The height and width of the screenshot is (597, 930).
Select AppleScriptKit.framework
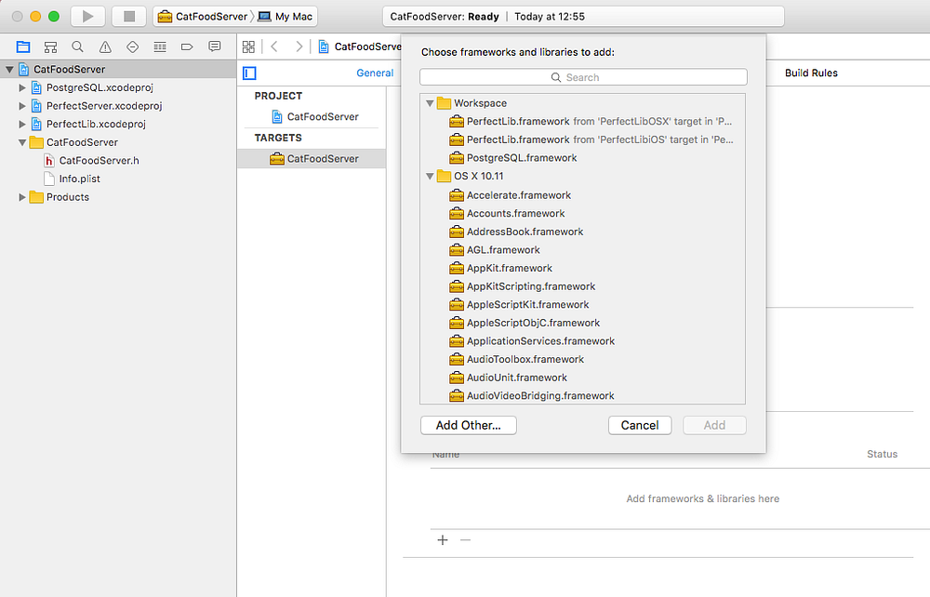(x=519, y=305)
